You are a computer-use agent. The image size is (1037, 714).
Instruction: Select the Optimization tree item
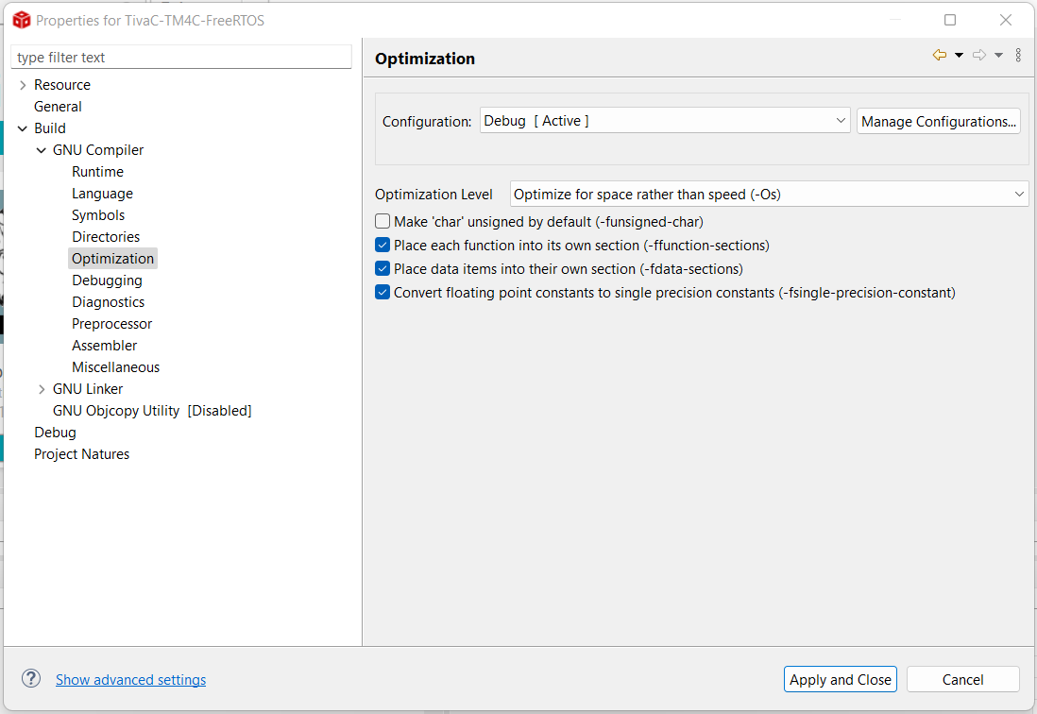tap(113, 259)
